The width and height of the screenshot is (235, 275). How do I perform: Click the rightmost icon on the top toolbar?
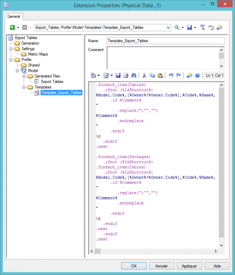tap(219, 27)
